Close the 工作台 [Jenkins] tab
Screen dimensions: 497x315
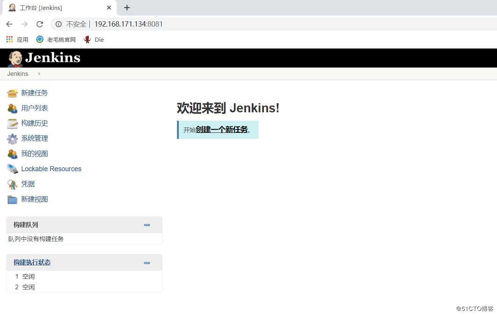click(x=109, y=8)
